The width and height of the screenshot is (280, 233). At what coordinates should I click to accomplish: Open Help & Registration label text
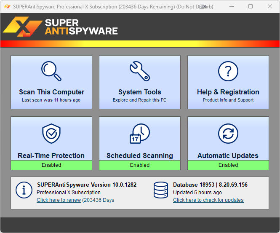[x=228, y=92]
